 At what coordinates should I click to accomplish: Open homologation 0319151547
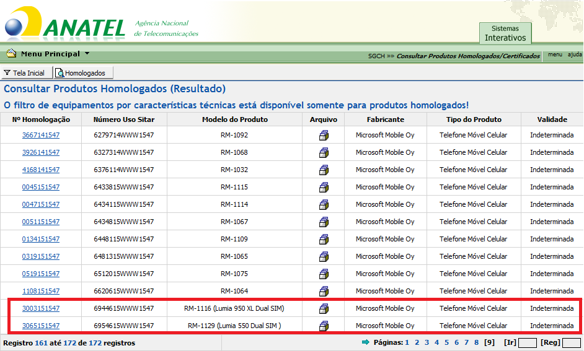click(x=41, y=256)
